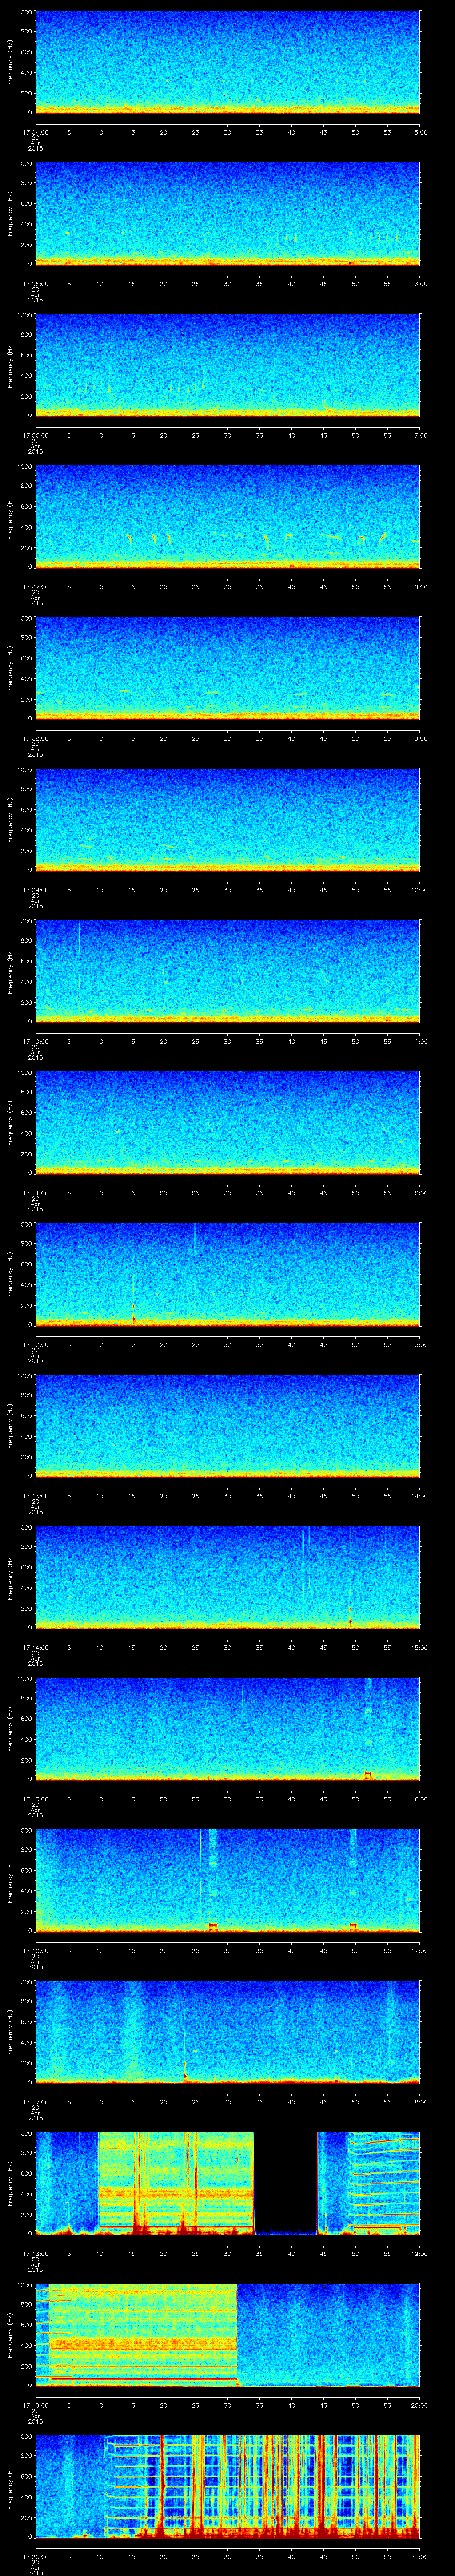Click the 5:00 end time label
This screenshot has width=455, height=2576.
[420, 132]
